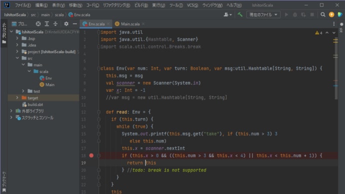Toggle the red breakpoint on line 18

[91, 155]
